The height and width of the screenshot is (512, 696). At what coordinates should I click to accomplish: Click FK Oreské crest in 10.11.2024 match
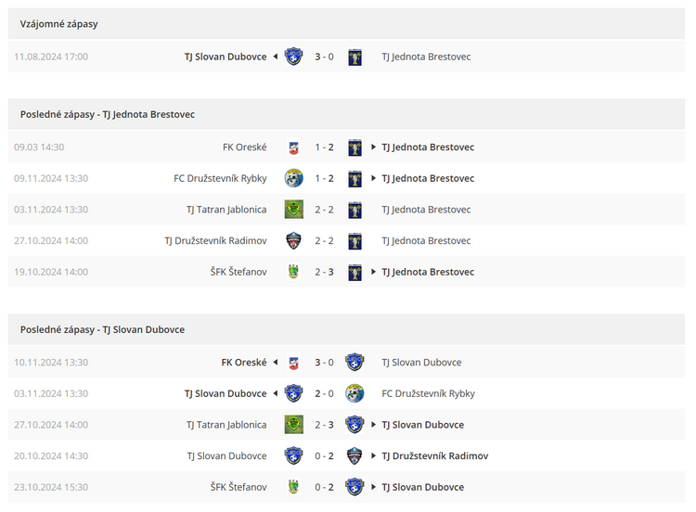(x=293, y=363)
